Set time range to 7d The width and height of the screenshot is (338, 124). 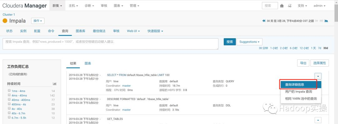(x=320, y=48)
